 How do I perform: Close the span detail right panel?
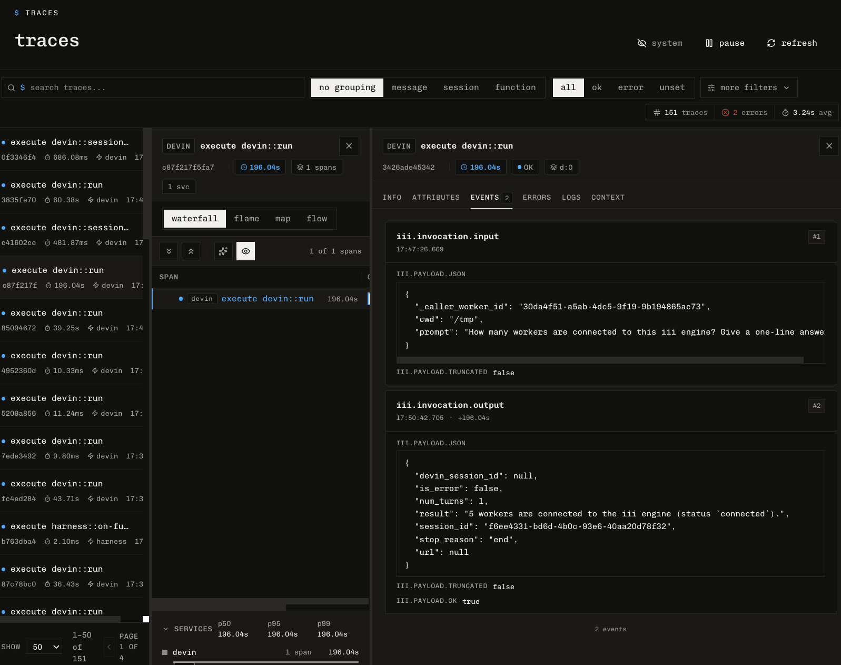(829, 146)
